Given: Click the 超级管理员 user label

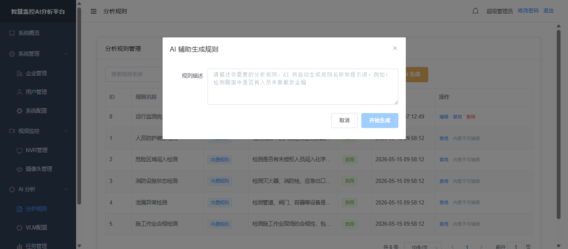Looking at the screenshot, I should point(499,11).
